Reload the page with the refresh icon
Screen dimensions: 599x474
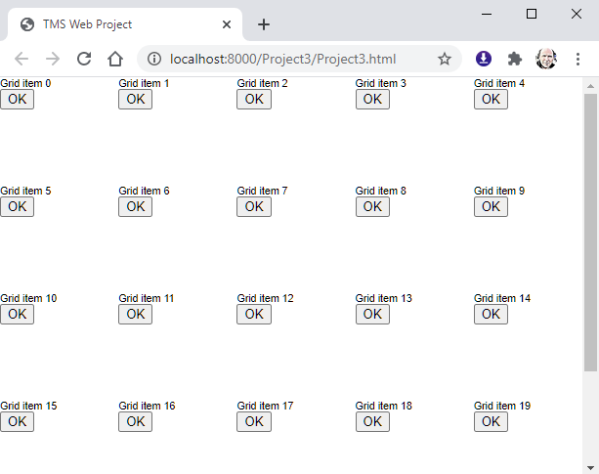coord(84,59)
